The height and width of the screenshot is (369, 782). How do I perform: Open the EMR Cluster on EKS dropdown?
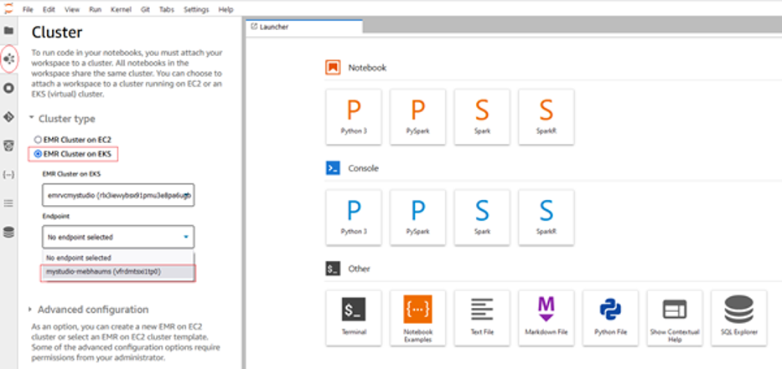pyautogui.click(x=118, y=195)
